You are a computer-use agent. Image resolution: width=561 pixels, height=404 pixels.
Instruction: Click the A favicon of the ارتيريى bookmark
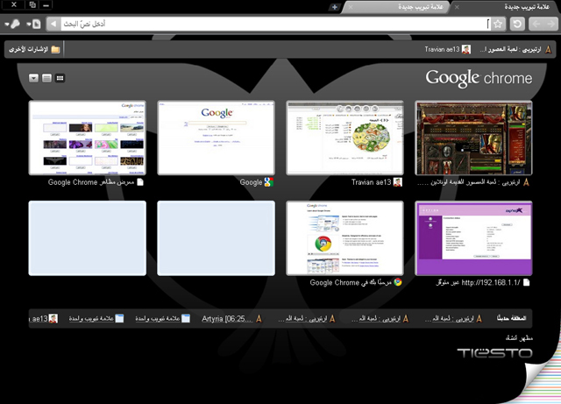tap(548, 49)
